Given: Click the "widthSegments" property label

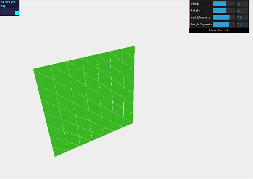Looking at the screenshot, I should (201, 18).
